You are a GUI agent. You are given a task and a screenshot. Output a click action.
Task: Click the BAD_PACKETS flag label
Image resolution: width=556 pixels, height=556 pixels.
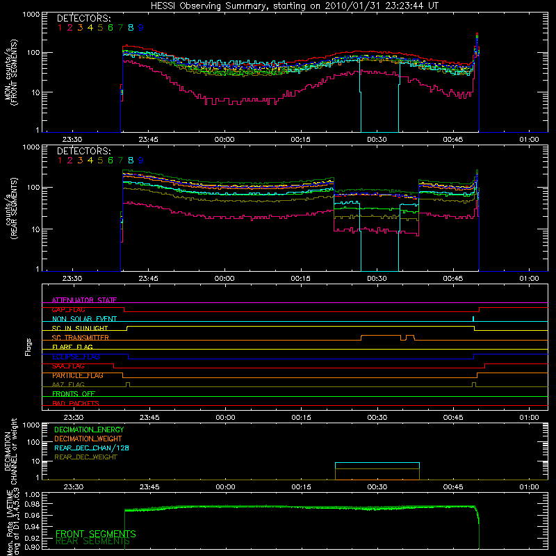click(76, 403)
